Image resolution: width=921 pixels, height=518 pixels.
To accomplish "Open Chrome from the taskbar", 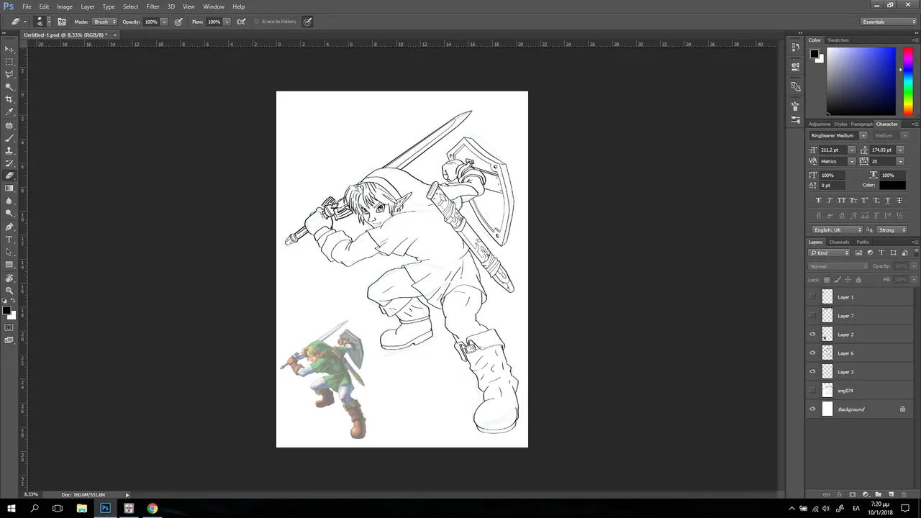I will (x=153, y=509).
